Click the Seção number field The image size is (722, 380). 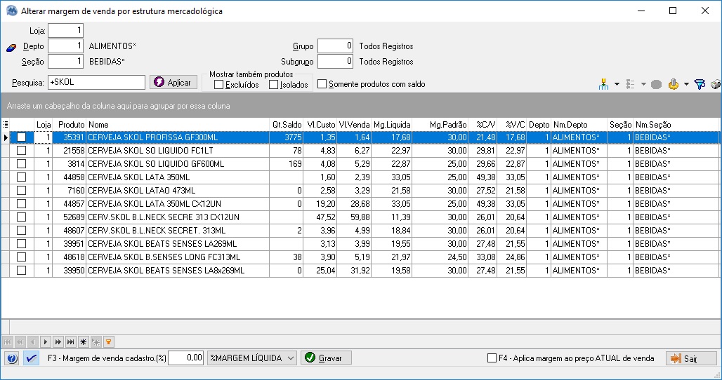tap(65, 61)
